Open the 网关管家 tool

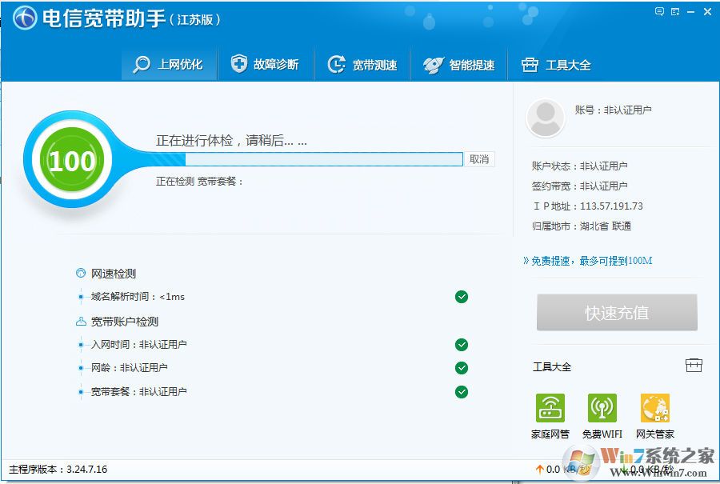point(655,410)
